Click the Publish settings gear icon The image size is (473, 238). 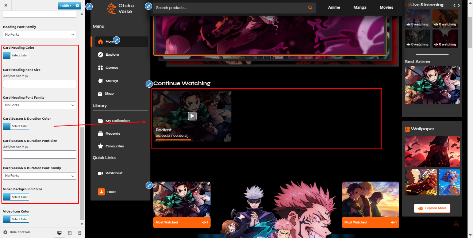pyautogui.click(x=77, y=6)
